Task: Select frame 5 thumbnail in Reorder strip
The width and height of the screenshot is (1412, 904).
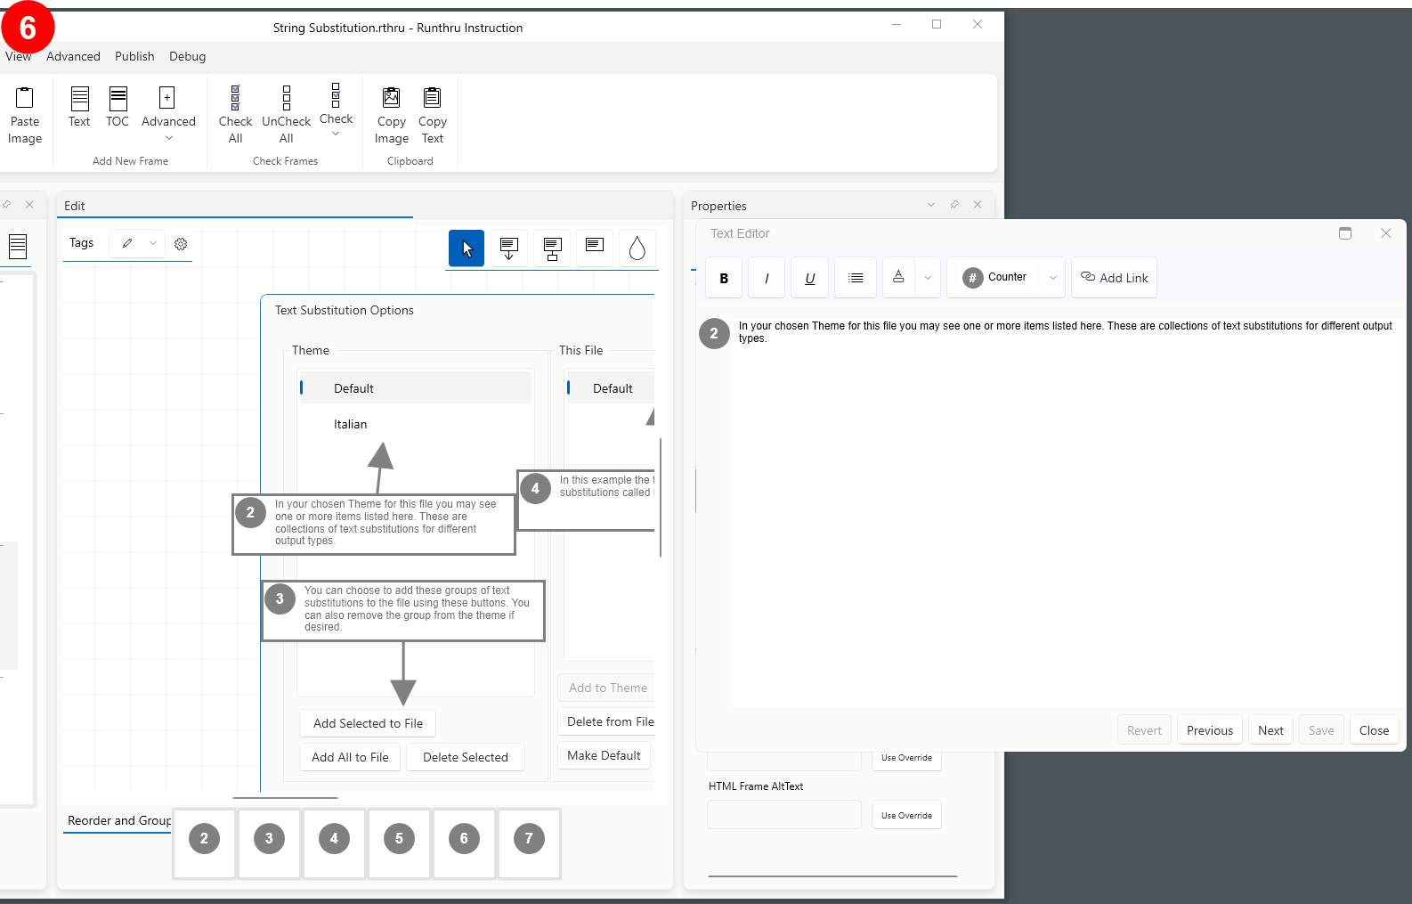Action: pyautogui.click(x=399, y=839)
